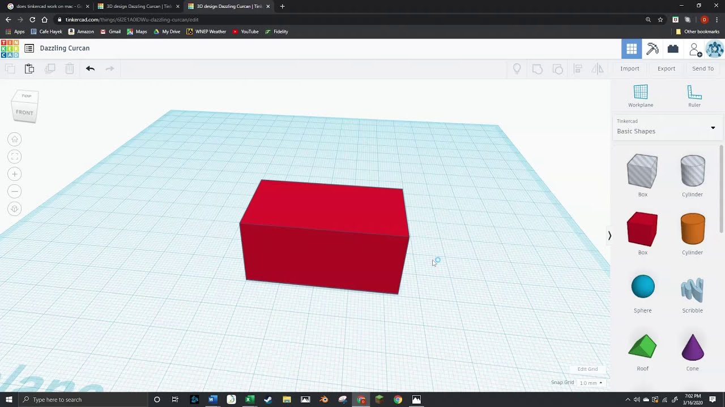This screenshot has height=407, width=725.
Task: Open a new browser tab
Action: coord(282,6)
